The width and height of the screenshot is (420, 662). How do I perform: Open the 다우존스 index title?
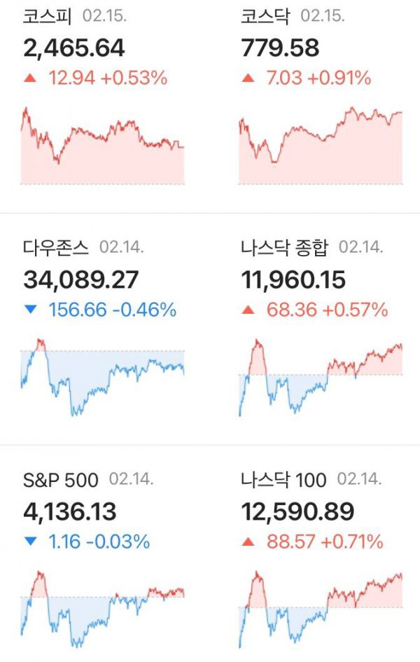point(56,247)
